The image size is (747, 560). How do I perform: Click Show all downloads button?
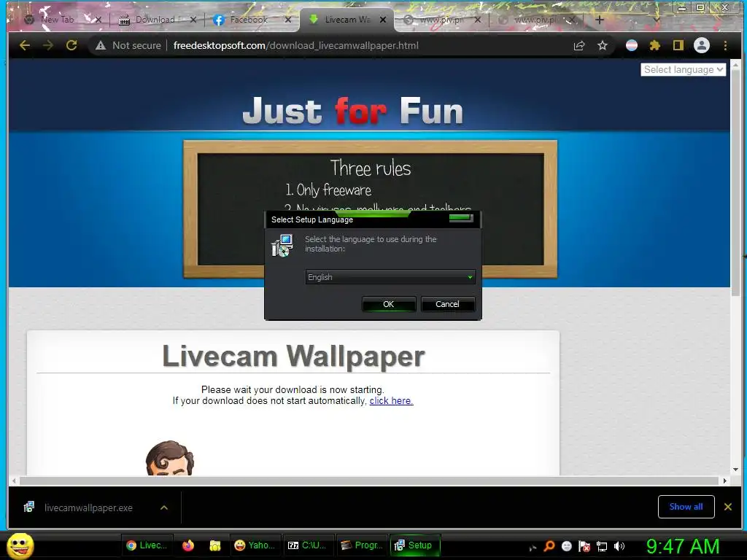coord(686,507)
